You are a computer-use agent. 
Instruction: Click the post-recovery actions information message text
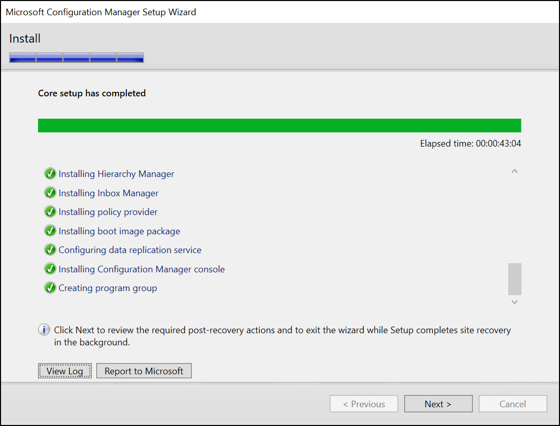click(x=282, y=336)
